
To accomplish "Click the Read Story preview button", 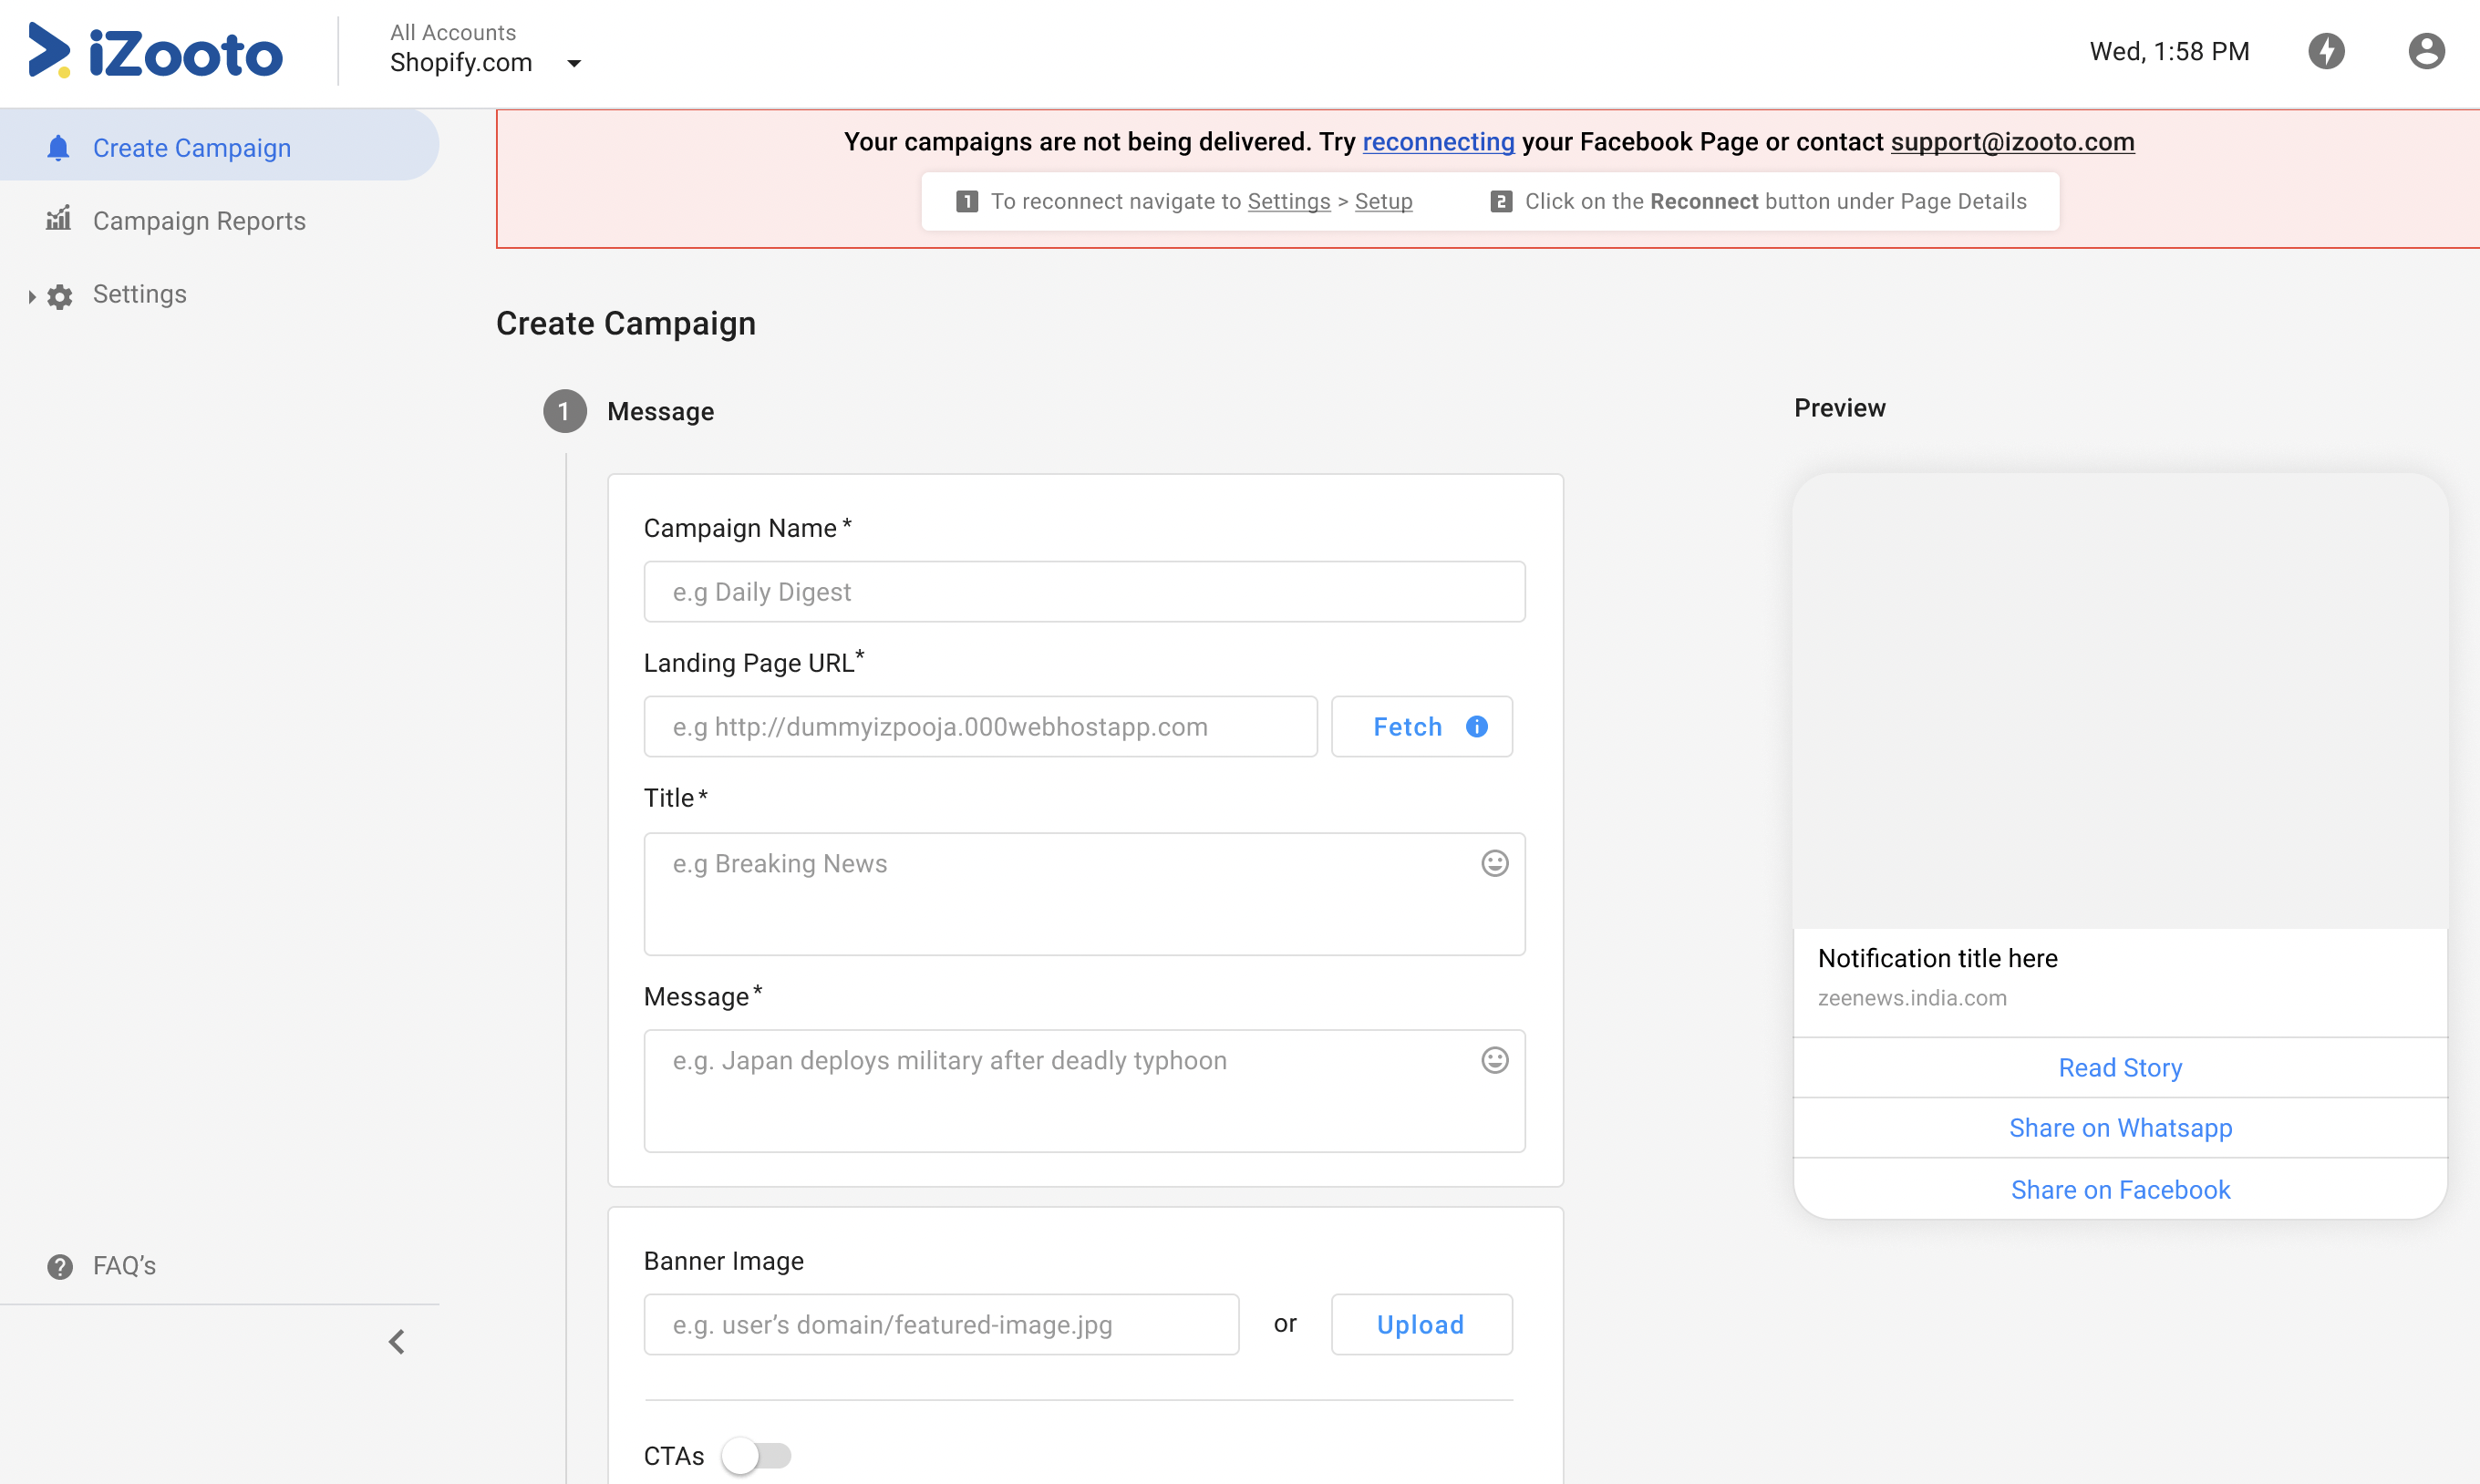I will tap(2120, 1068).
